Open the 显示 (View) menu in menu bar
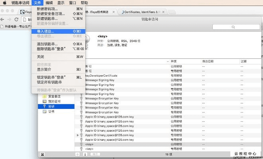 (x=61, y=3)
